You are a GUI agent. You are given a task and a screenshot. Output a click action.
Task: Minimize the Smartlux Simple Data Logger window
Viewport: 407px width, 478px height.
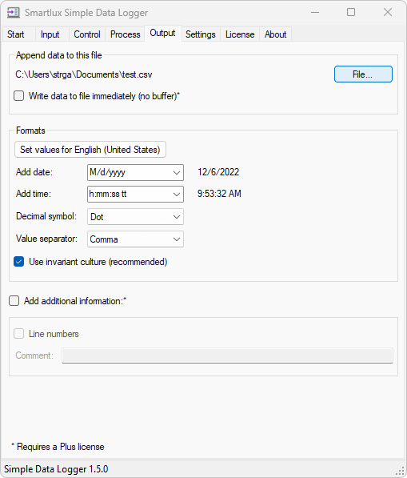pyautogui.click(x=315, y=13)
